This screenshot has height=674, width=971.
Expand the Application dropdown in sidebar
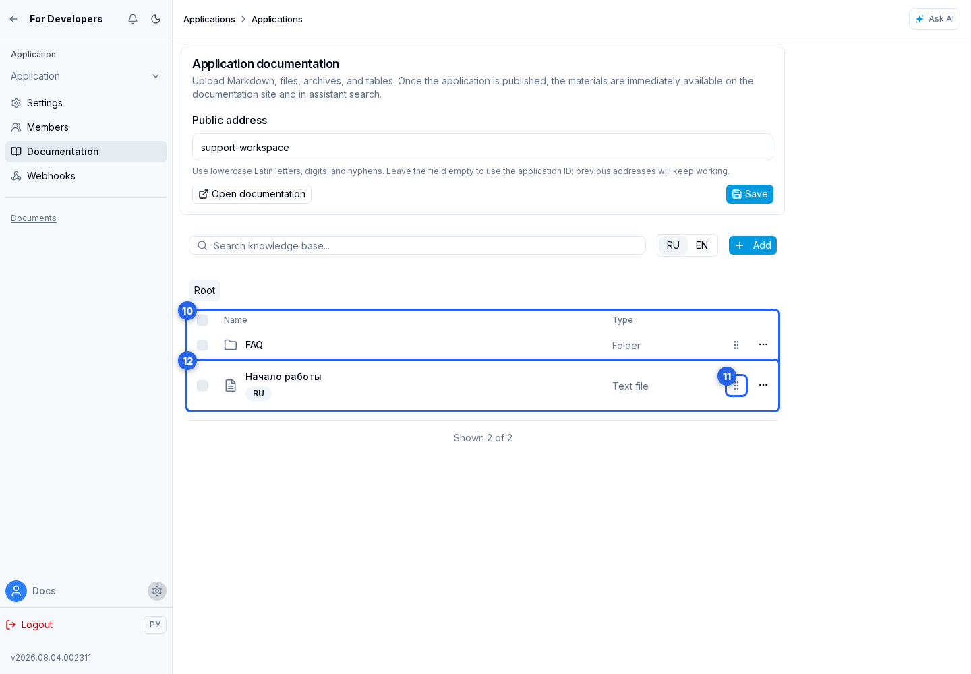click(86, 76)
